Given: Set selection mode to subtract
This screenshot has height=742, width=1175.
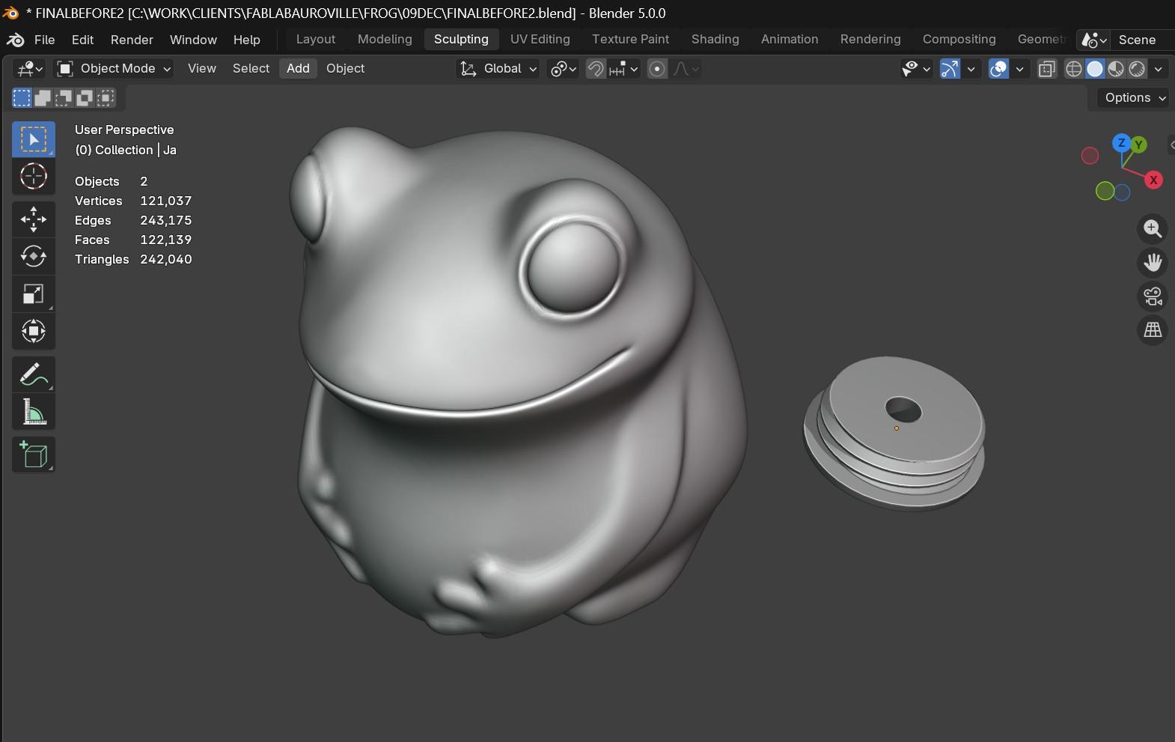Looking at the screenshot, I should coord(64,97).
